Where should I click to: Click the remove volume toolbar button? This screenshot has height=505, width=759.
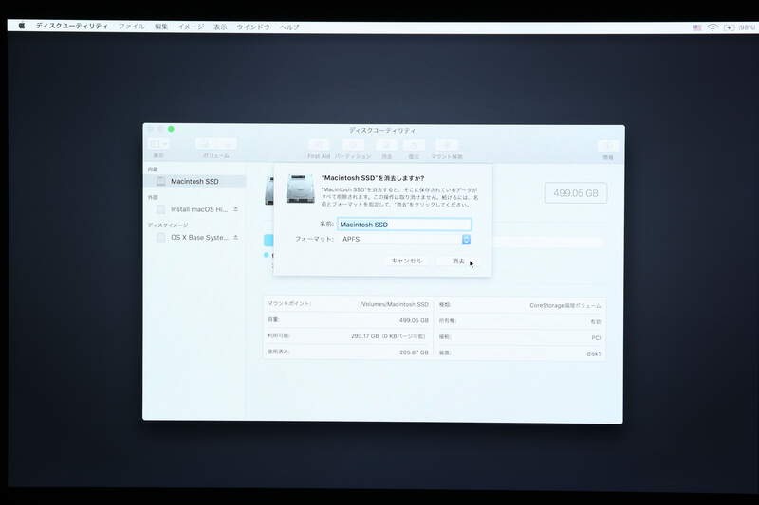point(227,144)
